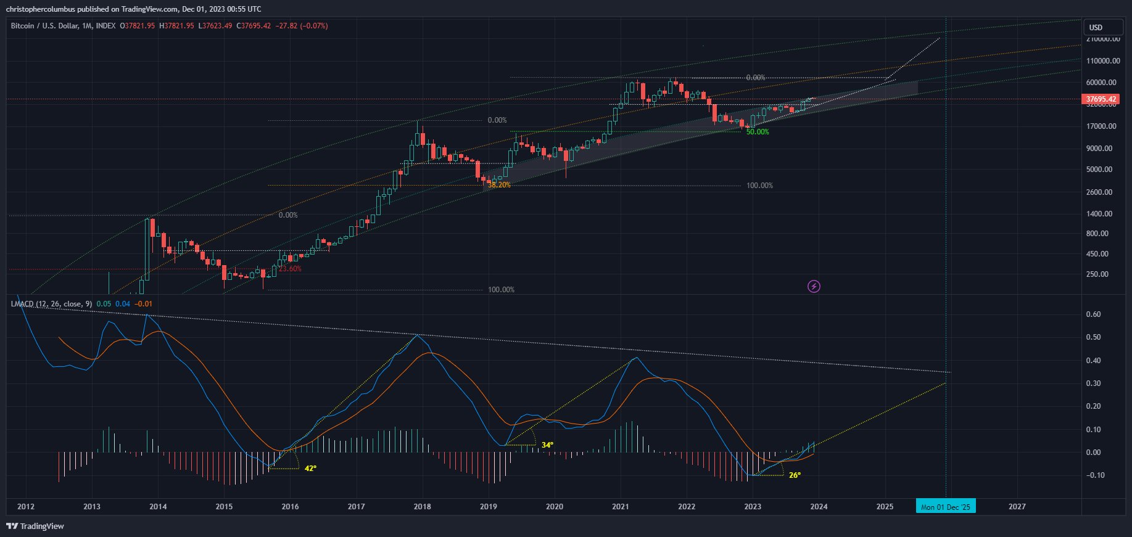This screenshot has width=1132, height=537.
Task: Select the Mon 01 Dec '25 date marker
Action: click(945, 507)
